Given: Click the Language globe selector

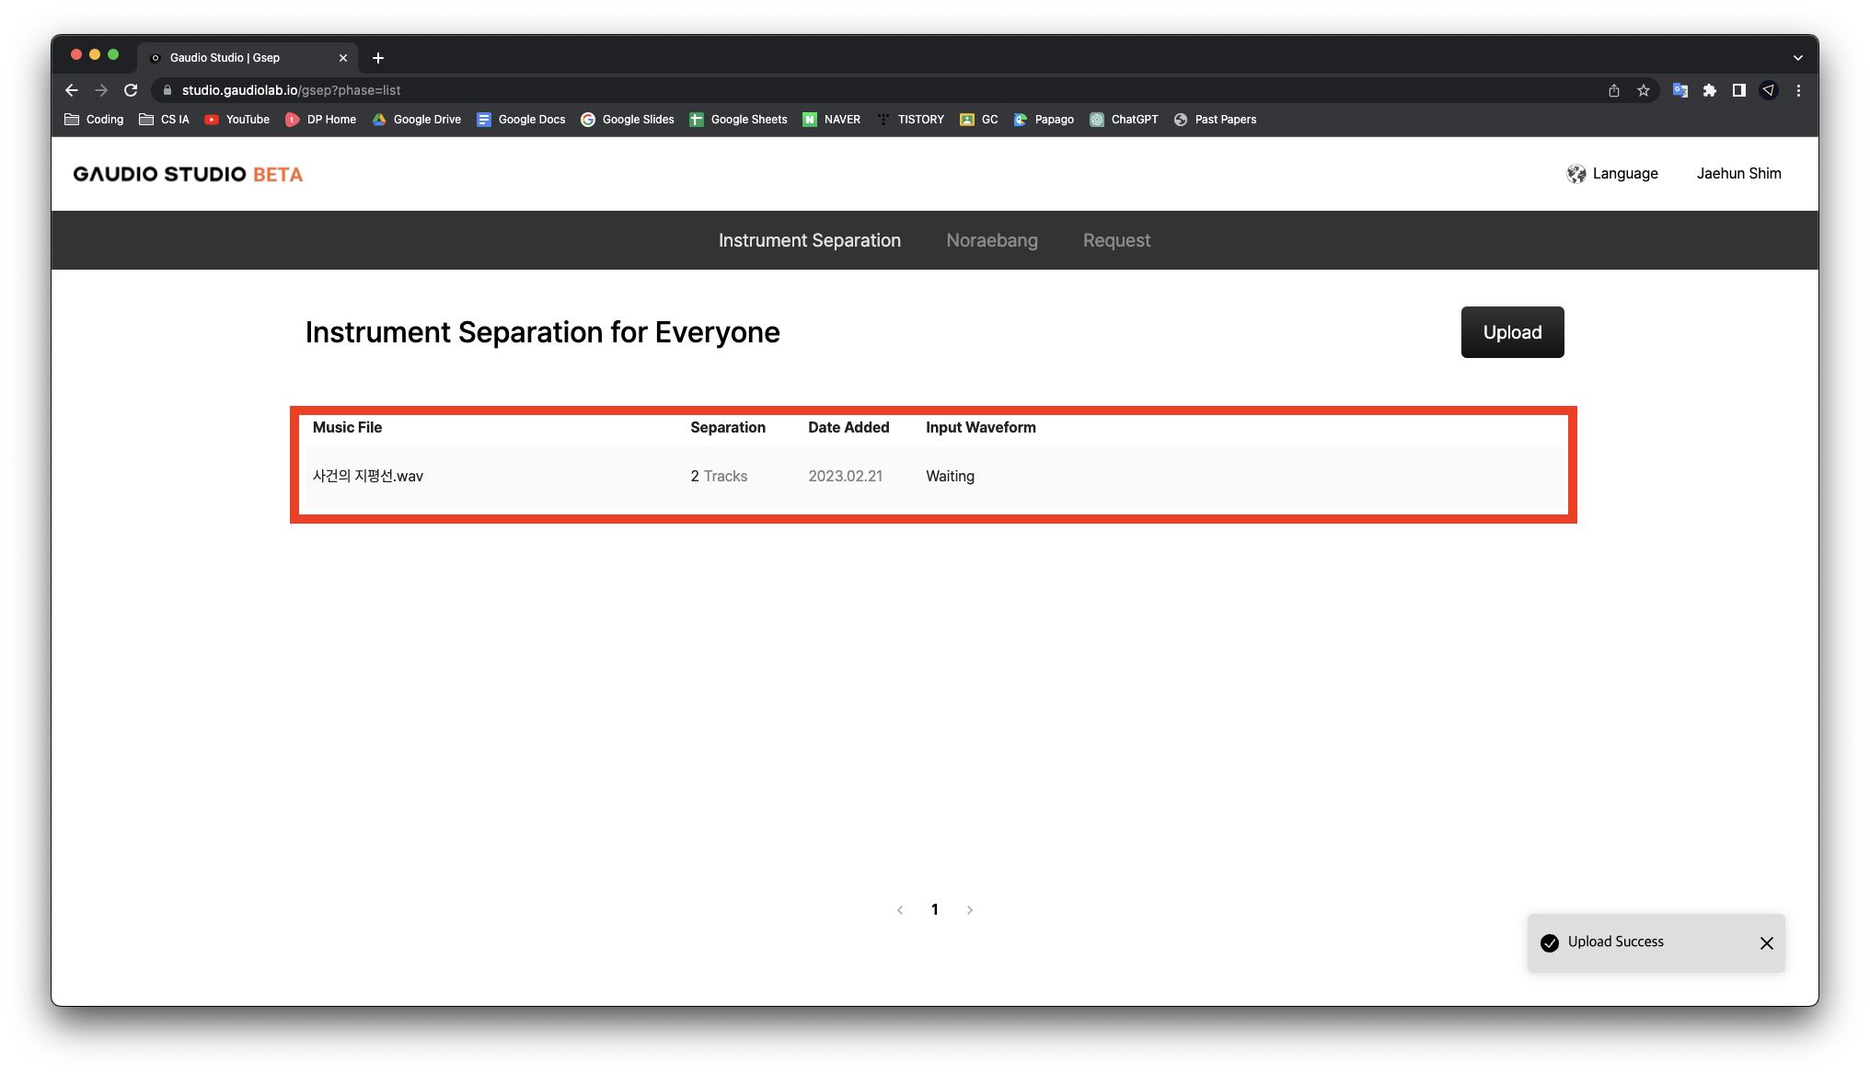Looking at the screenshot, I should (x=1612, y=174).
